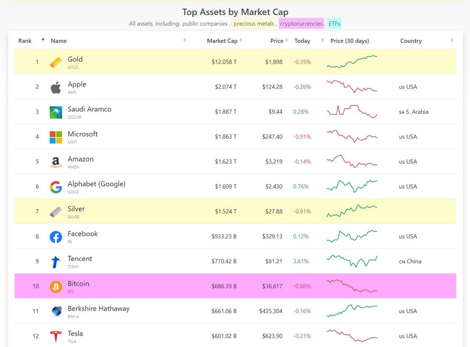Click Microsoft's 30-day price chart

(x=352, y=136)
